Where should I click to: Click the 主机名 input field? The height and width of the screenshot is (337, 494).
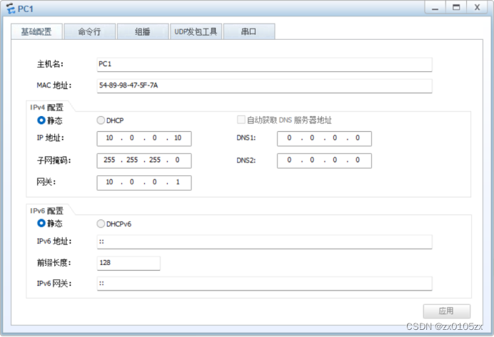264,64
